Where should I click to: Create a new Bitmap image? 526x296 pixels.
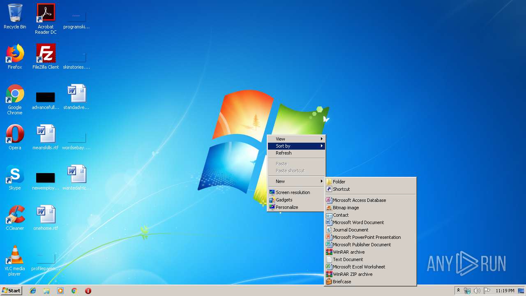click(370, 208)
